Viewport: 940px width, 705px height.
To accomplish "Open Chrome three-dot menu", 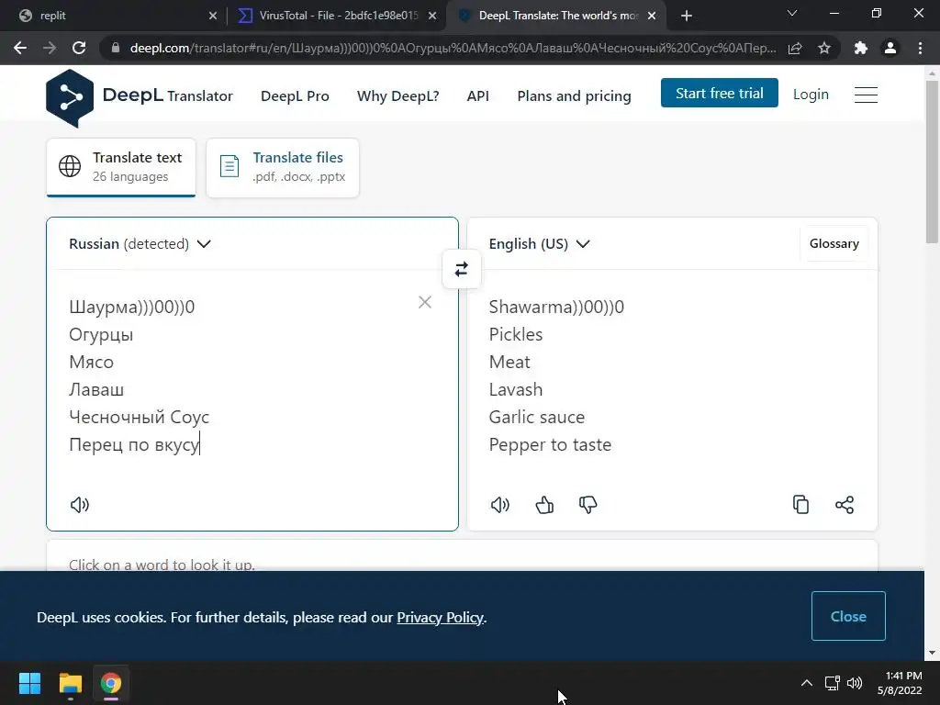I will (x=920, y=48).
